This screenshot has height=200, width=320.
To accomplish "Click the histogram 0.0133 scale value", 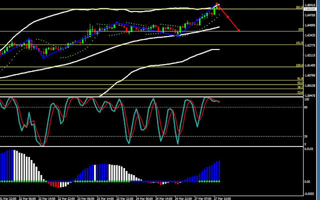I will point(308,149).
